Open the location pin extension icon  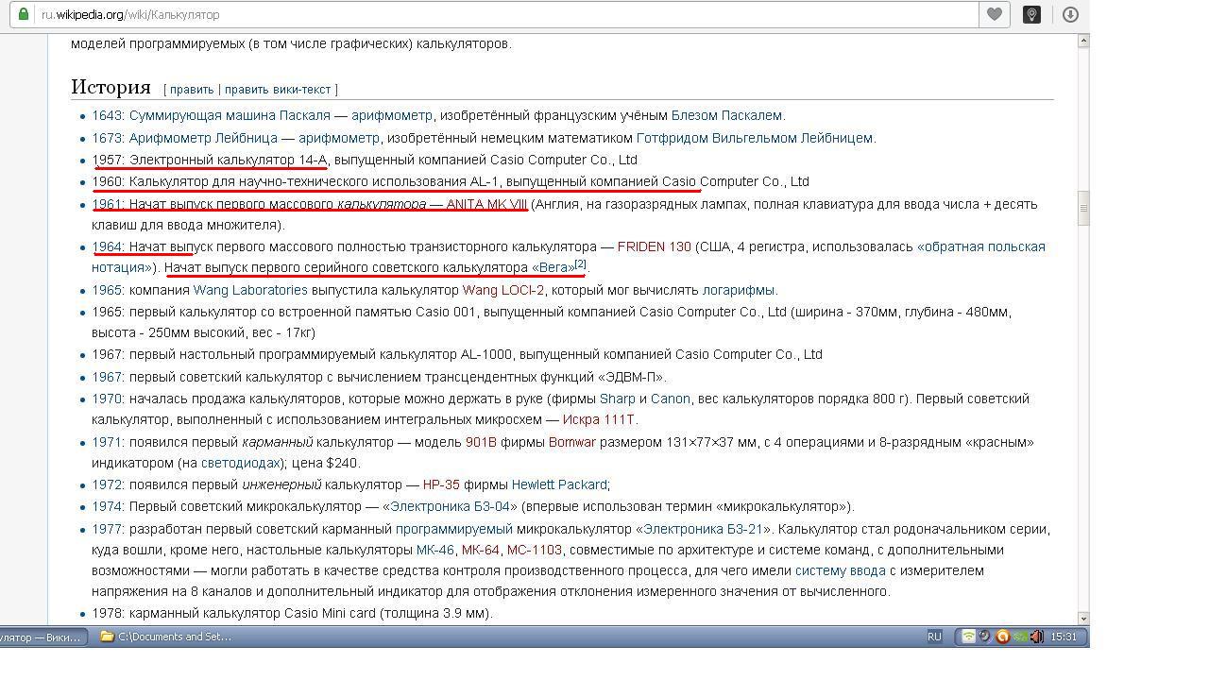(1031, 14)
